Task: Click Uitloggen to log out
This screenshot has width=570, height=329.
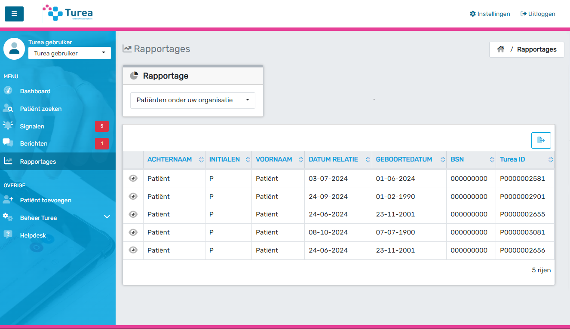Action: (538, 14)
